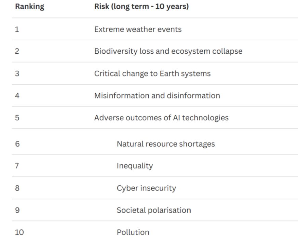
Task: Select the Inequality risk entry
Action: 135,166
